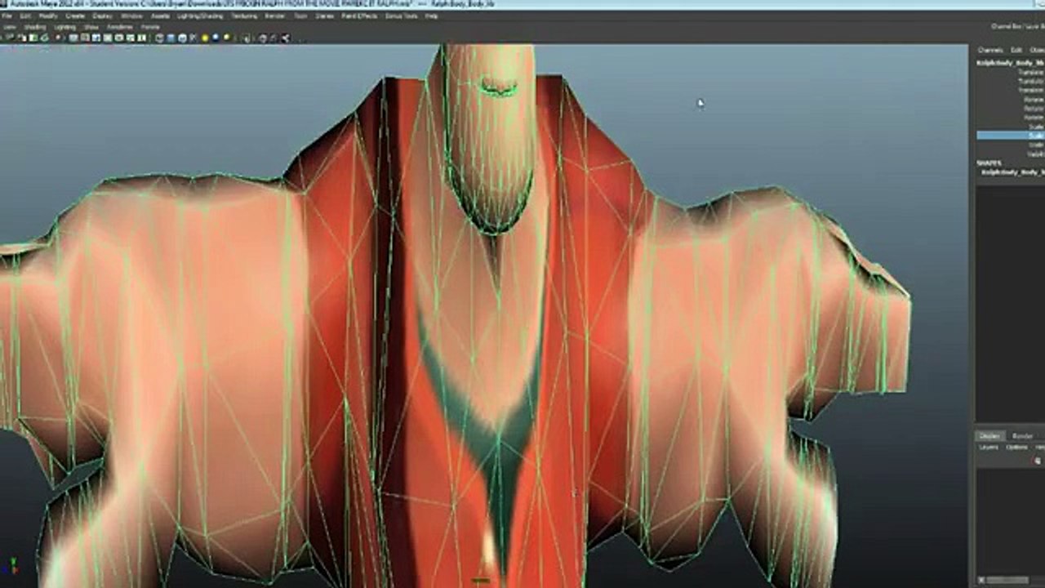The height and width of the screenshot is (588, 1045).
Task: Toggle Wireframe on Shaded icon
Action: [x=182, y=38]
